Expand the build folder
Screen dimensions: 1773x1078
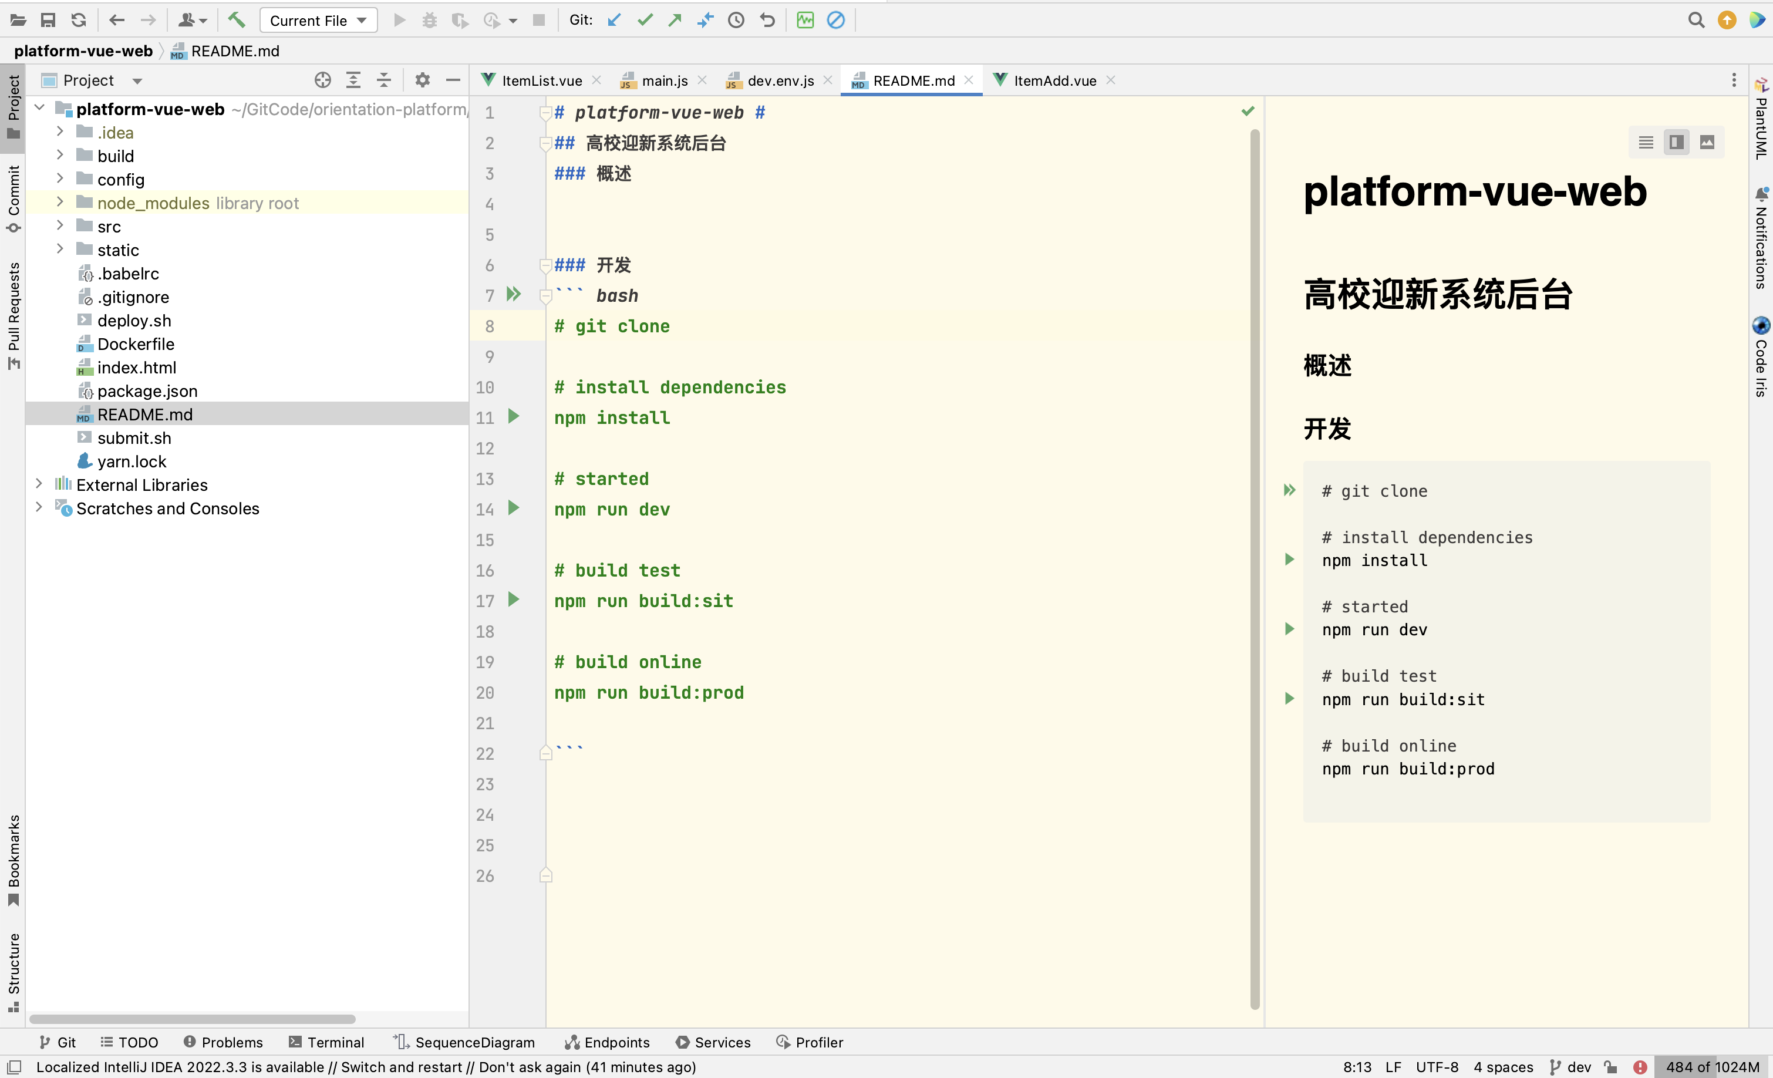coord(60,156)
